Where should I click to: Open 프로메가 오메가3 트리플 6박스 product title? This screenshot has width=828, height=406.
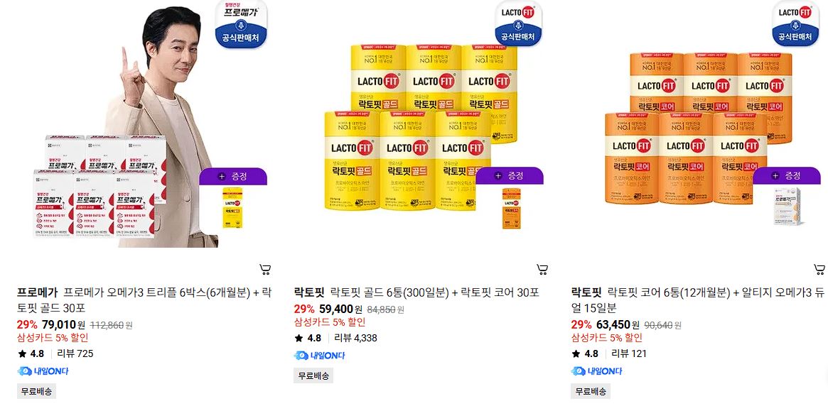pyautogui.click(x=145, y=300)
